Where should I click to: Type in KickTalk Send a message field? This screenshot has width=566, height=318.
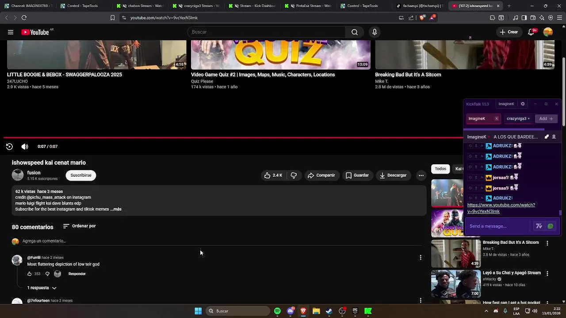[x=497, y=226]
